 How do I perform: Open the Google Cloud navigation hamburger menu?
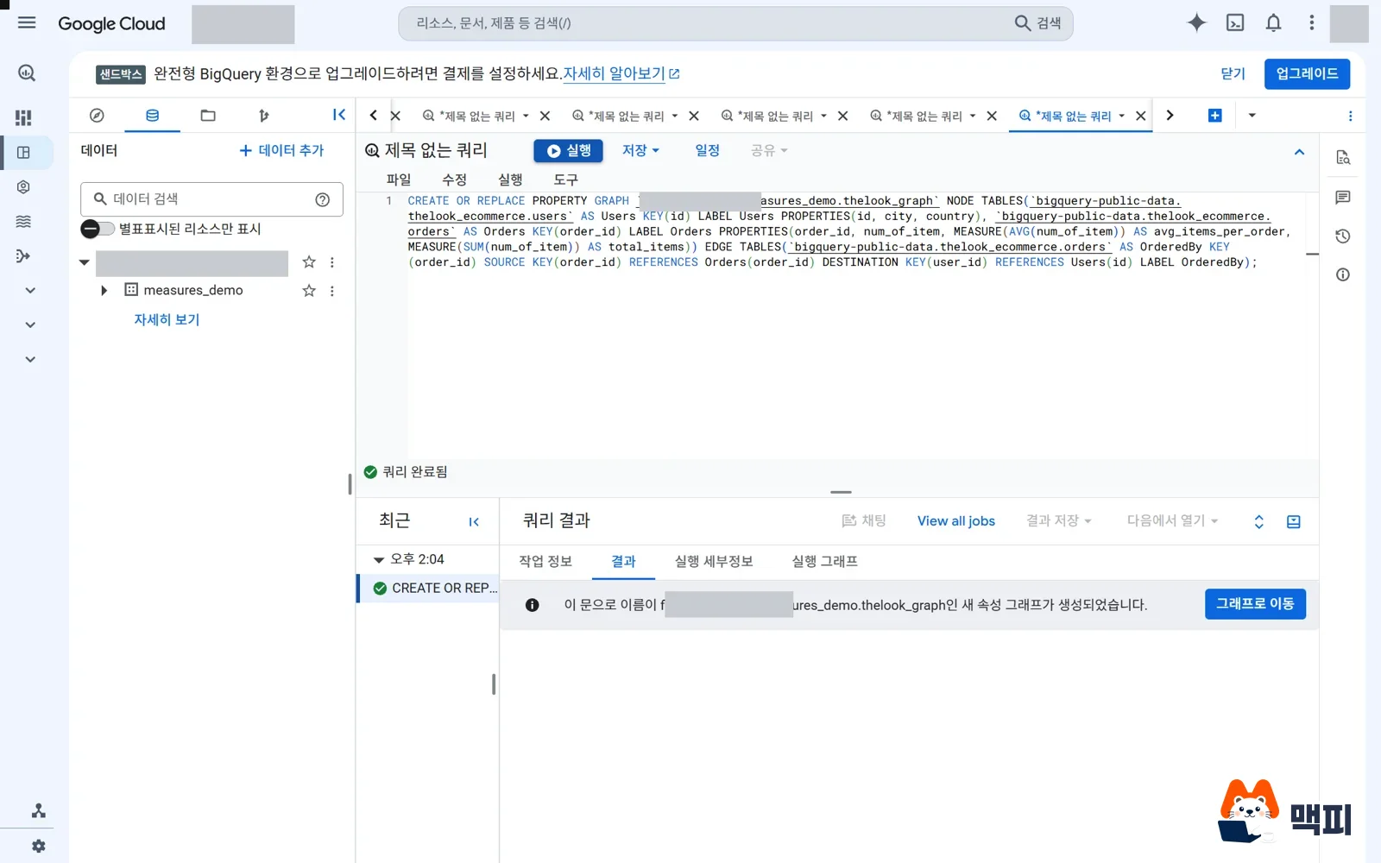point(27,23)
